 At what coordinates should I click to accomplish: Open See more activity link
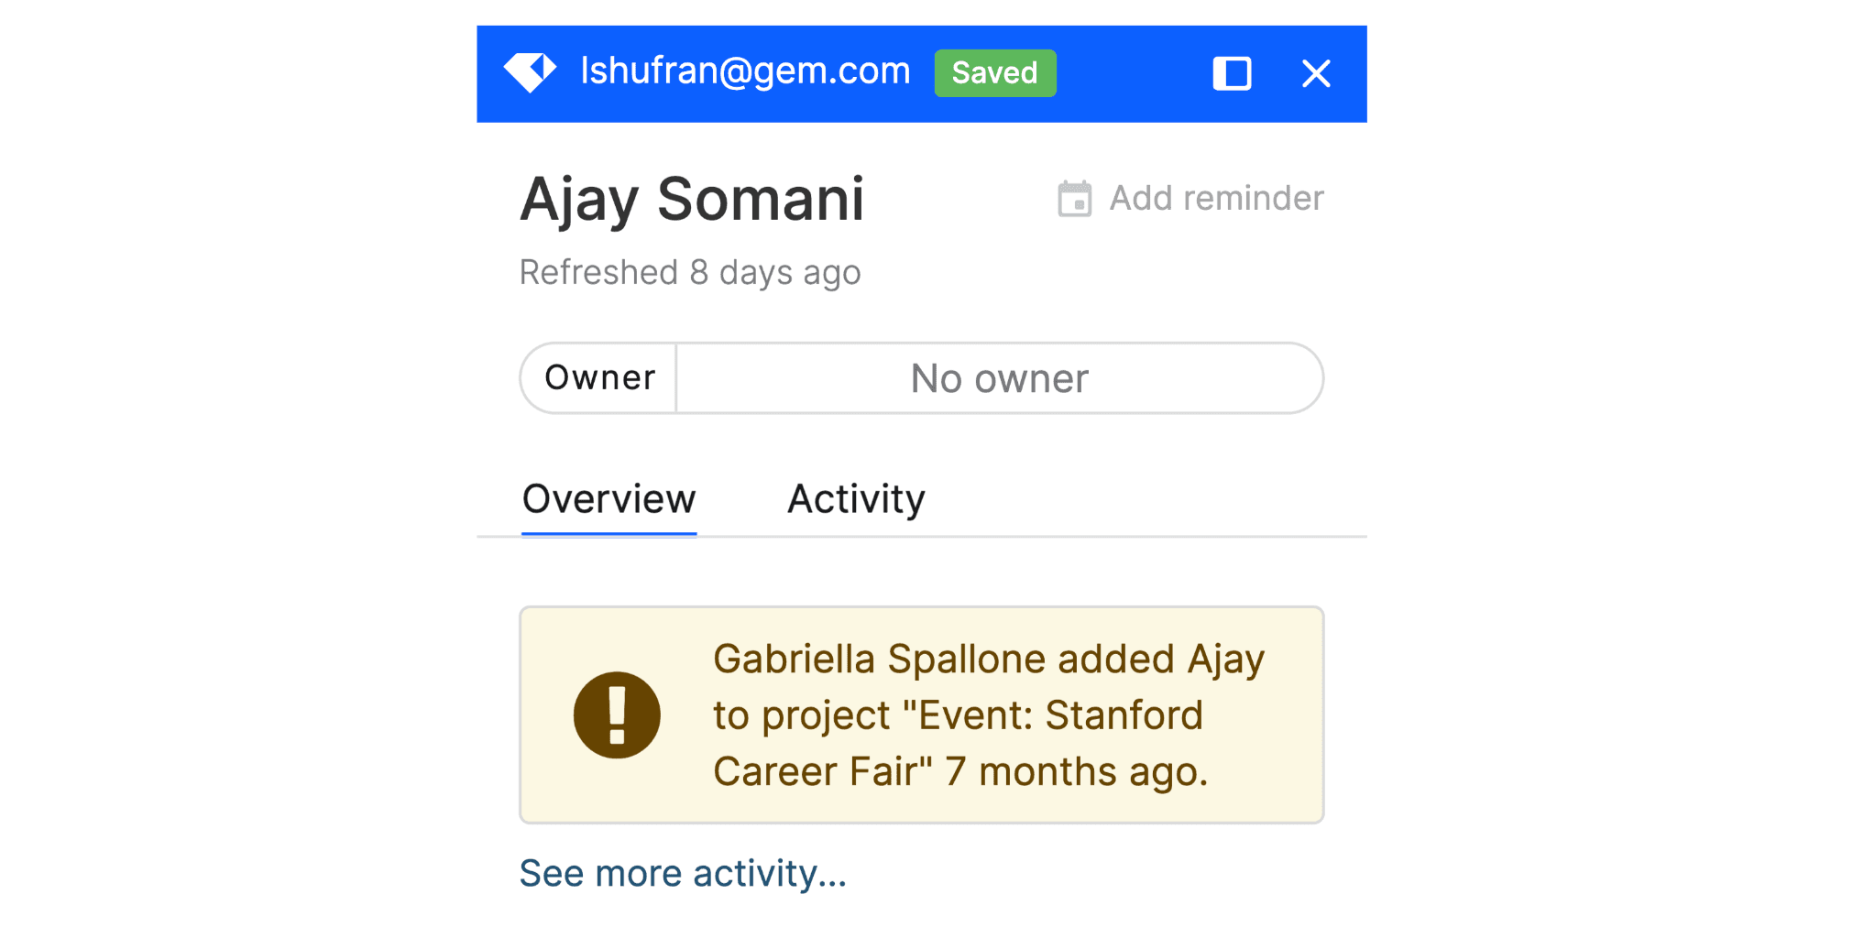pyautogui.click(x=683, y=873)
